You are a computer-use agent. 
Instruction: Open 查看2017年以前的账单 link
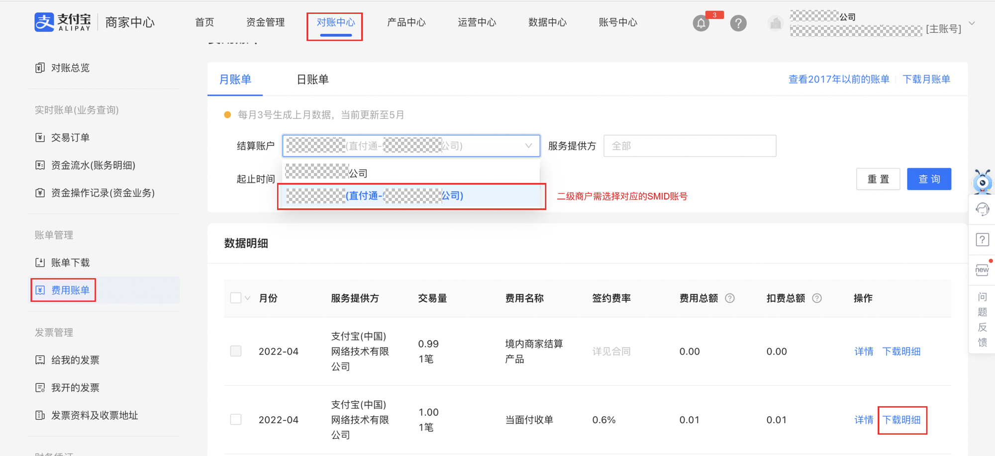click(839, 79)
